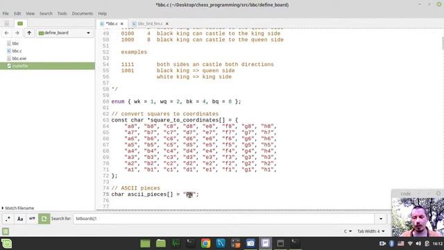Toggle wrap around search option
Screen dimensions: 444x250
pos(44,219)
